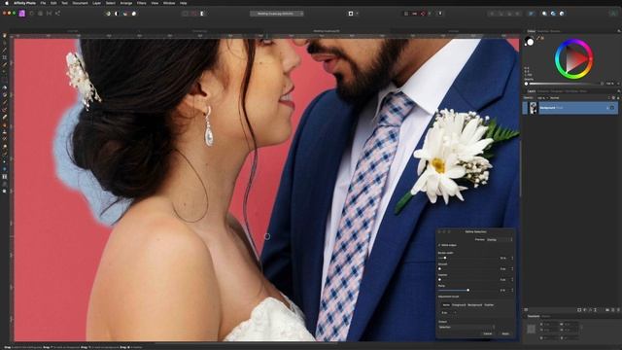
Task: Open the Preview mode dropdown in Refine Selection
Action: coord(499,240)
